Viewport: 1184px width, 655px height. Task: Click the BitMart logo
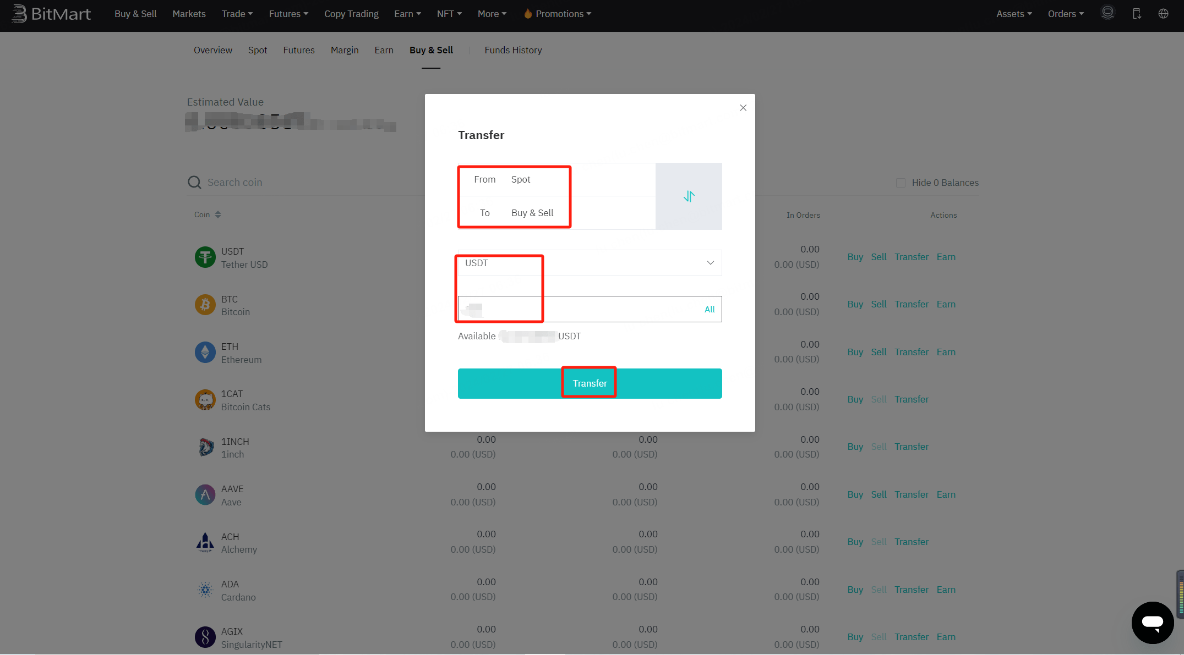click(x=51, y=13)
